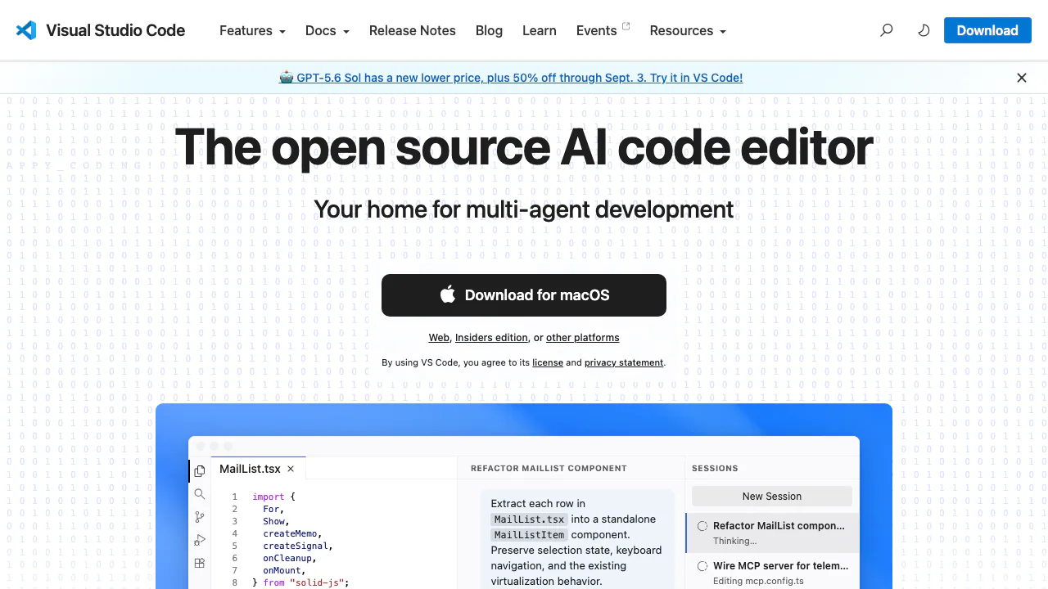1048x589 pixels.
Task: Close the MailList.tsx editor tab
Action: [x=291, y=469]
